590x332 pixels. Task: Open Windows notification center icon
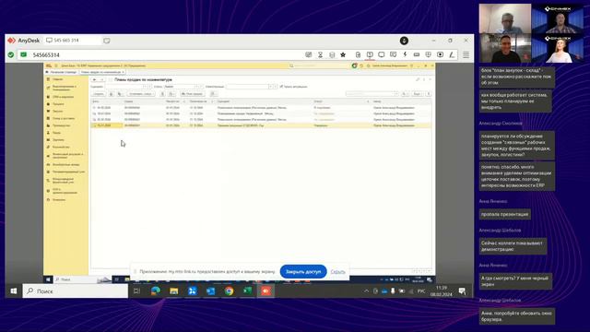coord(462,291)
